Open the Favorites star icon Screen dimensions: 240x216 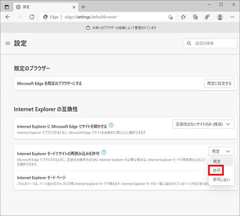click(x=183, y=17)
